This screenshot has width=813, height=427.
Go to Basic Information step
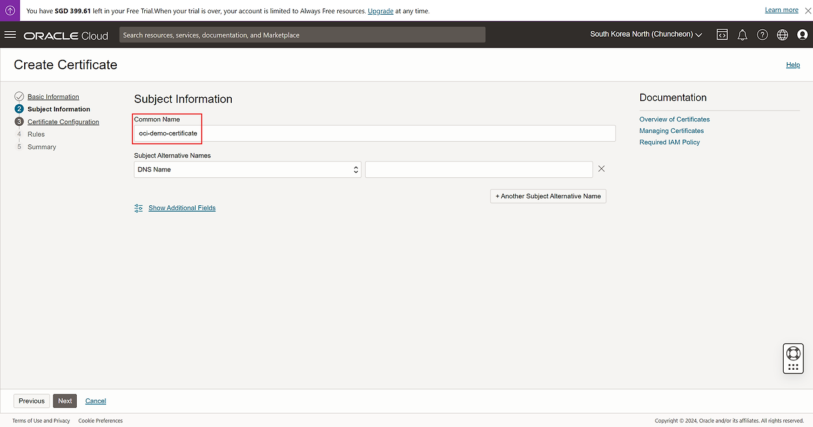pos(53,97)
